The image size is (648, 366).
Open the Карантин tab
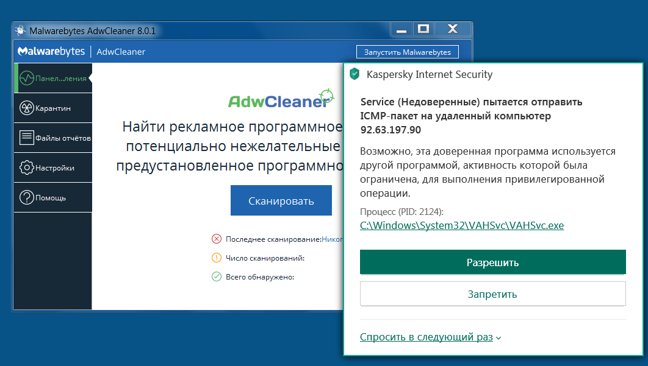(x=53, y=108)
